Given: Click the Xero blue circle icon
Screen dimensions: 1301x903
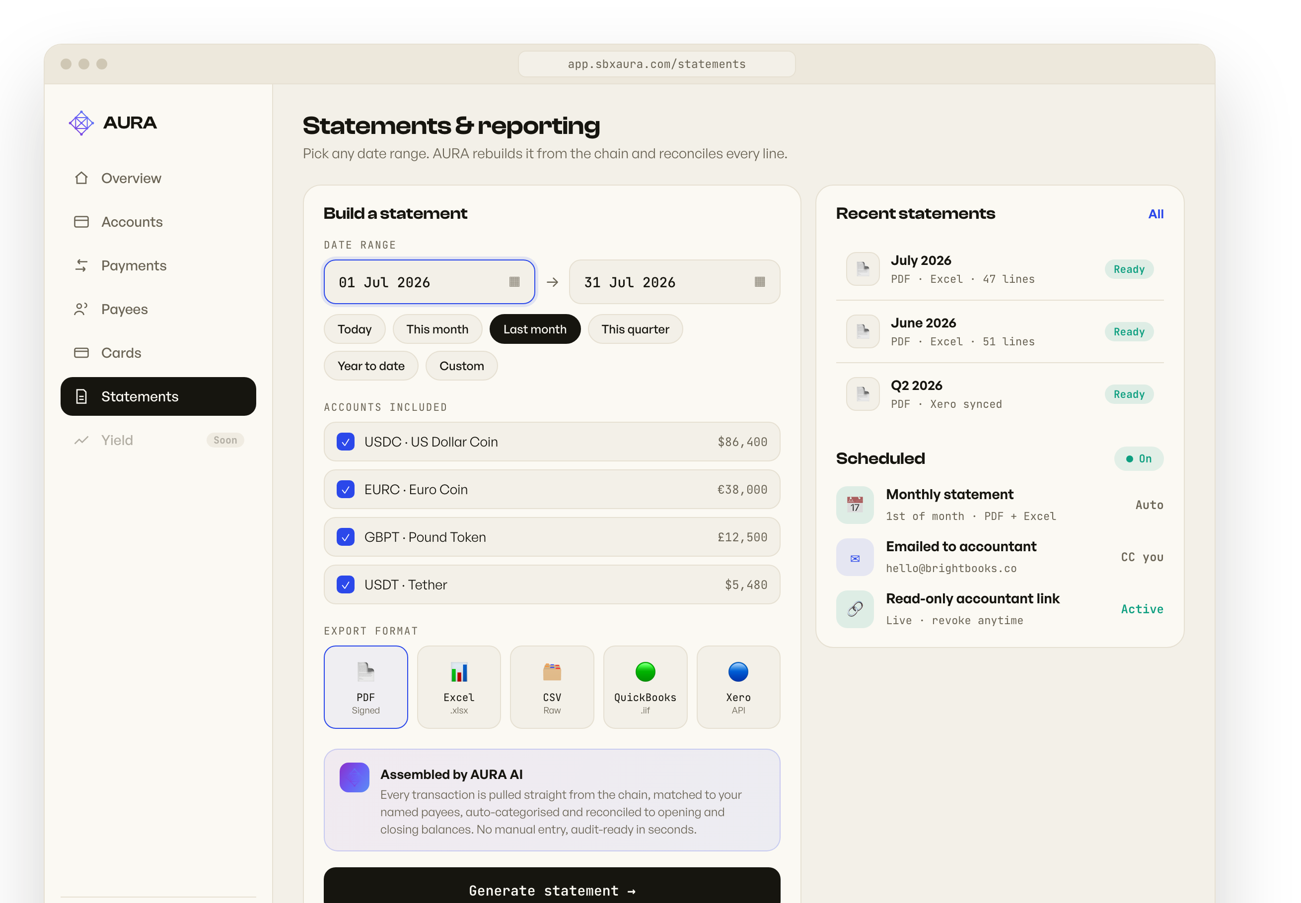Looking at the screenshot, I should click(x=738, y=672).
